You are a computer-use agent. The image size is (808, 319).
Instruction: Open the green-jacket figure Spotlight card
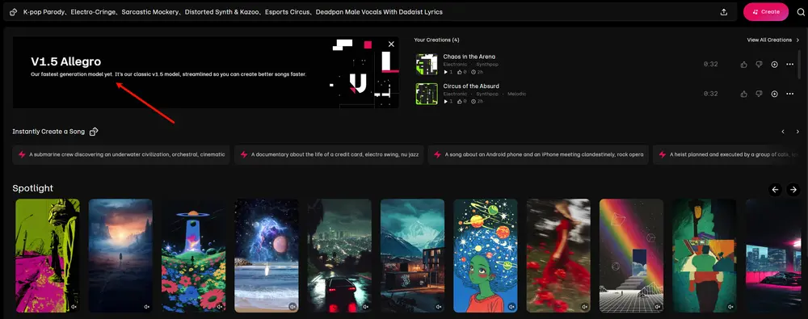(x=705, y=256)
